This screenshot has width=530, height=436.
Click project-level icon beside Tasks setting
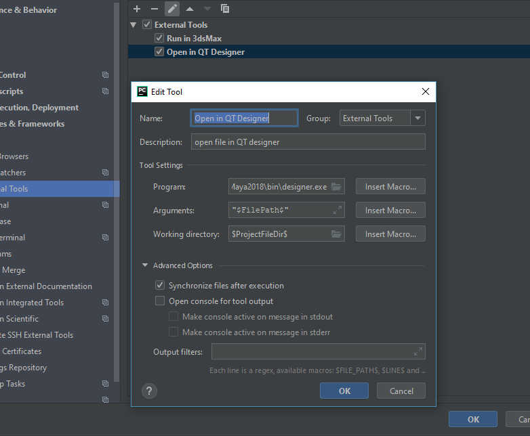[106, 384]
